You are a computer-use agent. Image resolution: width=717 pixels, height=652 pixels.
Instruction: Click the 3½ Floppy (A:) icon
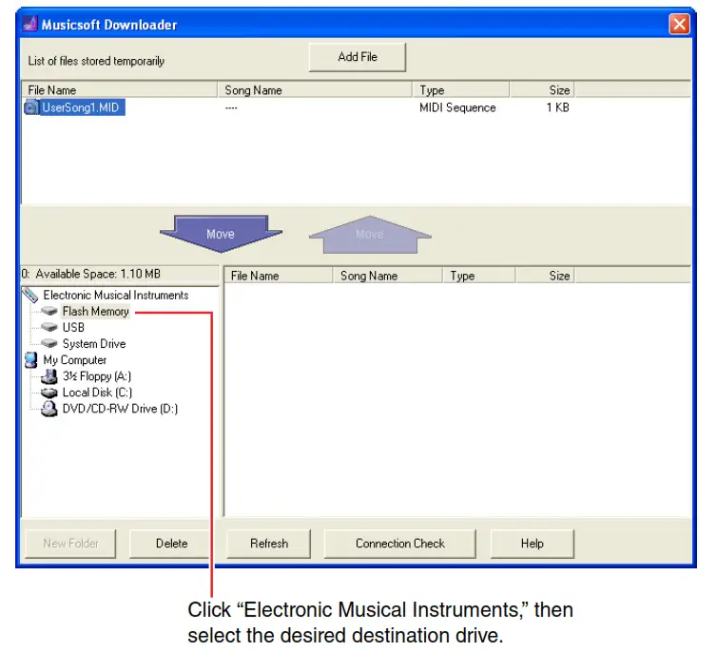pos(48,376)
